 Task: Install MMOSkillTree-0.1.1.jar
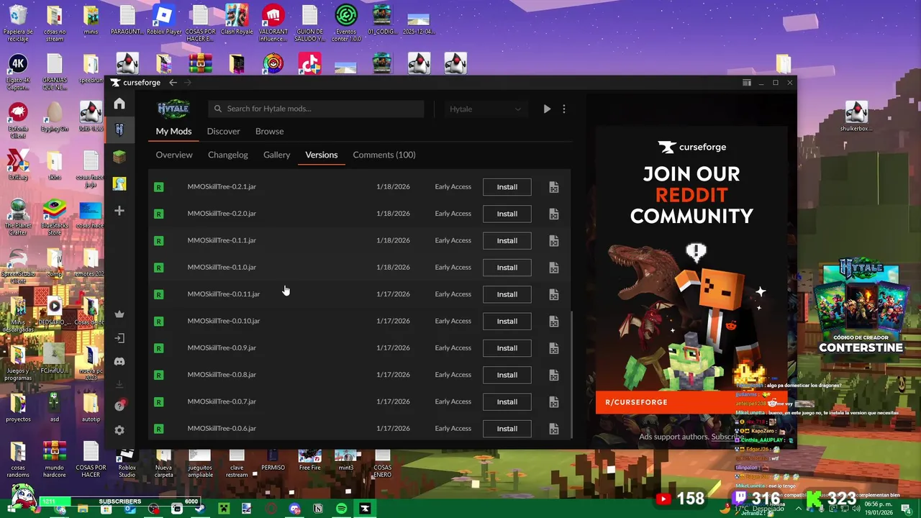pyautogui.click(x=507, y=241)
